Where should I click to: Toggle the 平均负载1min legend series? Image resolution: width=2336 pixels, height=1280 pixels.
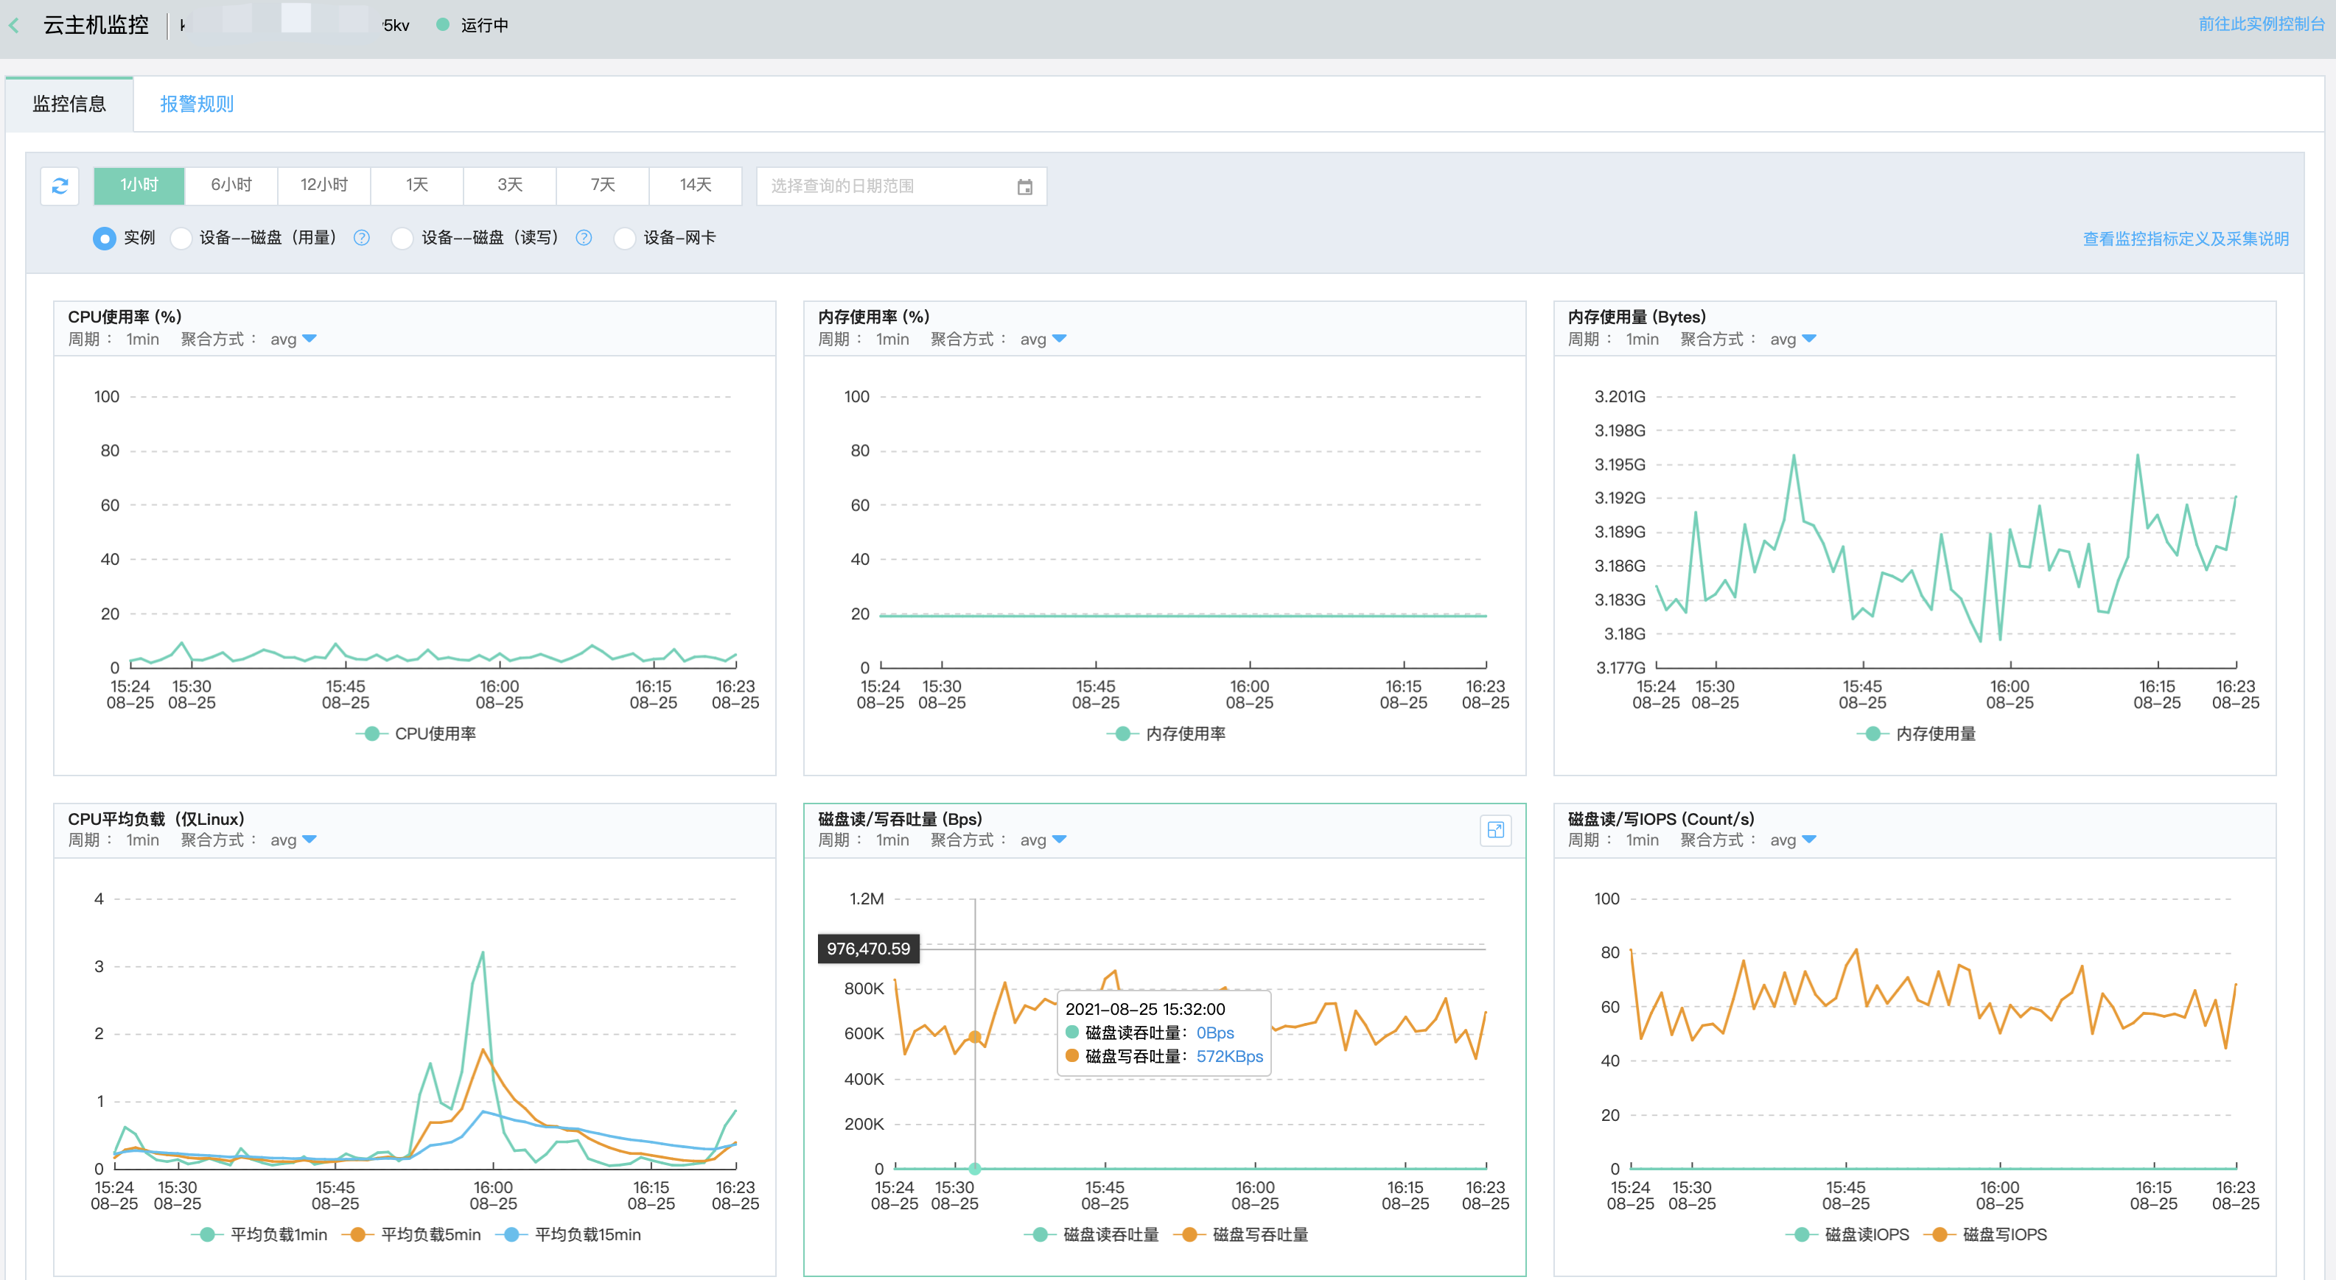pos(259,1234)
